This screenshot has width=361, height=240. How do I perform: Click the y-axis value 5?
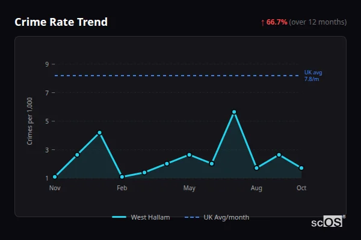click(x=47, y=121)
